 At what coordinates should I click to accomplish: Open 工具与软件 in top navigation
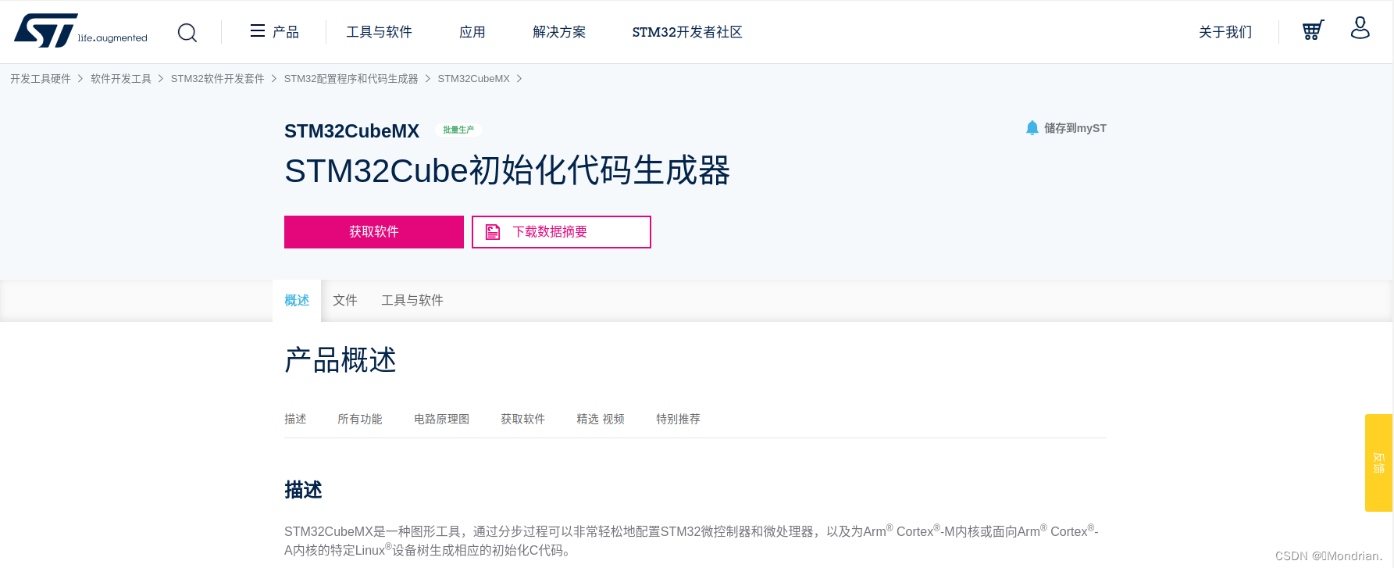point(380,32)
